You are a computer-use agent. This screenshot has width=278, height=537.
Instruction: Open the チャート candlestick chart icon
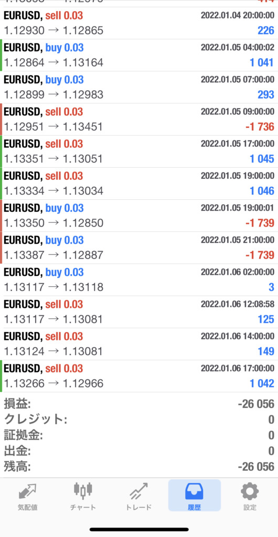point(83,491)
